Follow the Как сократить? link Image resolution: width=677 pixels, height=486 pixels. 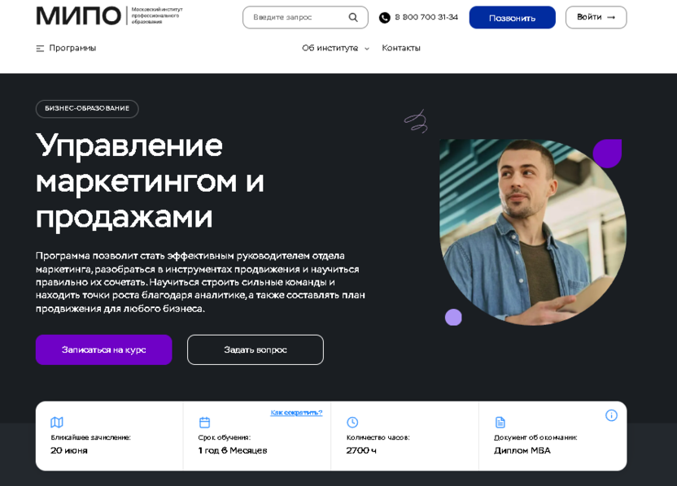tap(296, 413)
